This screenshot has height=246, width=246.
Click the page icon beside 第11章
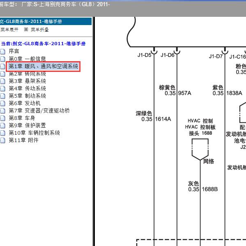[x=2, y=140]
